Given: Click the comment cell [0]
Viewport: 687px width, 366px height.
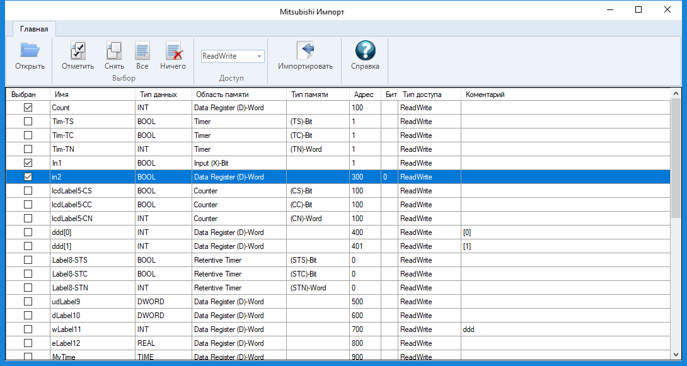Looking at the screenshot, I should click(x=565, y=232).
